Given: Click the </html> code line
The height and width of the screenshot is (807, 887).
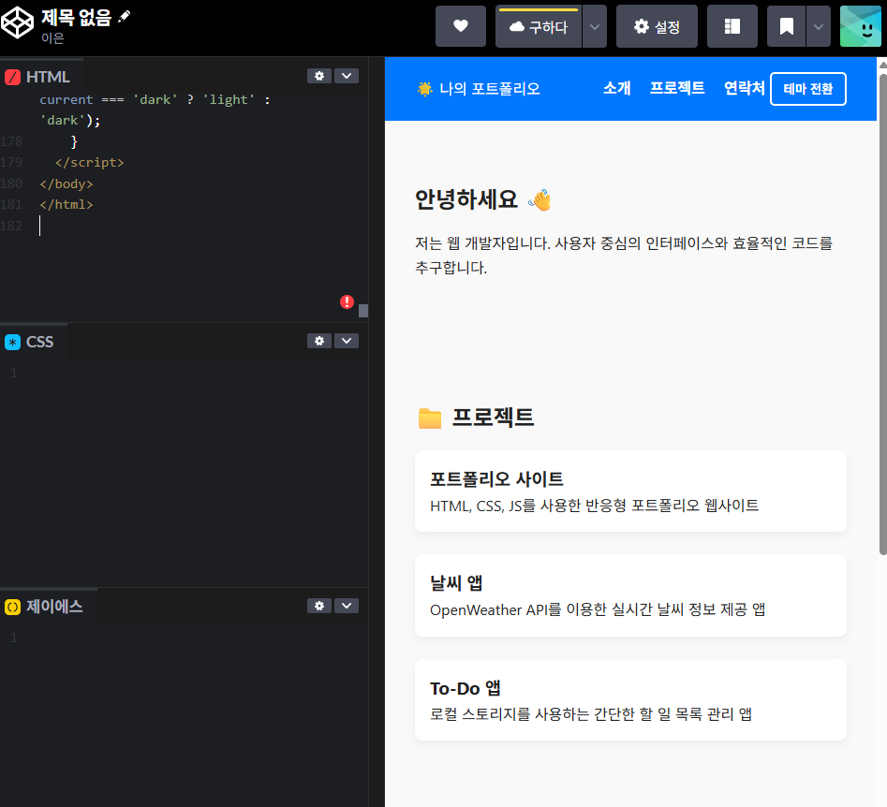Looking at the screenshot, I should click(x=67, y=204).
